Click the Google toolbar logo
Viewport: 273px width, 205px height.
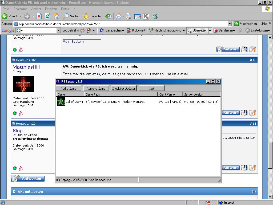8,30
